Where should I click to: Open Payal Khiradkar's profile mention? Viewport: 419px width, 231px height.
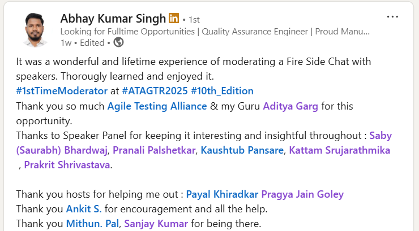pyautogui.click(x=222, y=194)
